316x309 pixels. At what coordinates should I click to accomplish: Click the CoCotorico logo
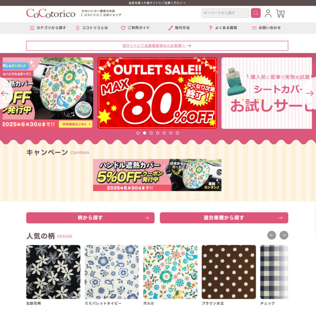pyautogui.click(x=51, y=13)
